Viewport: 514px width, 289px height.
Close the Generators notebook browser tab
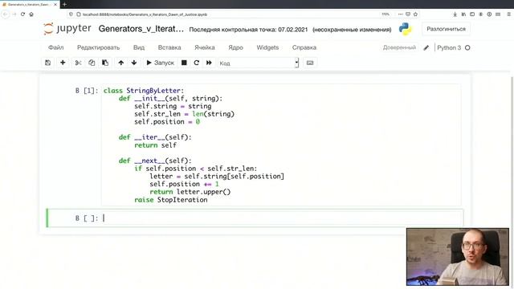[x=55, y=5]
